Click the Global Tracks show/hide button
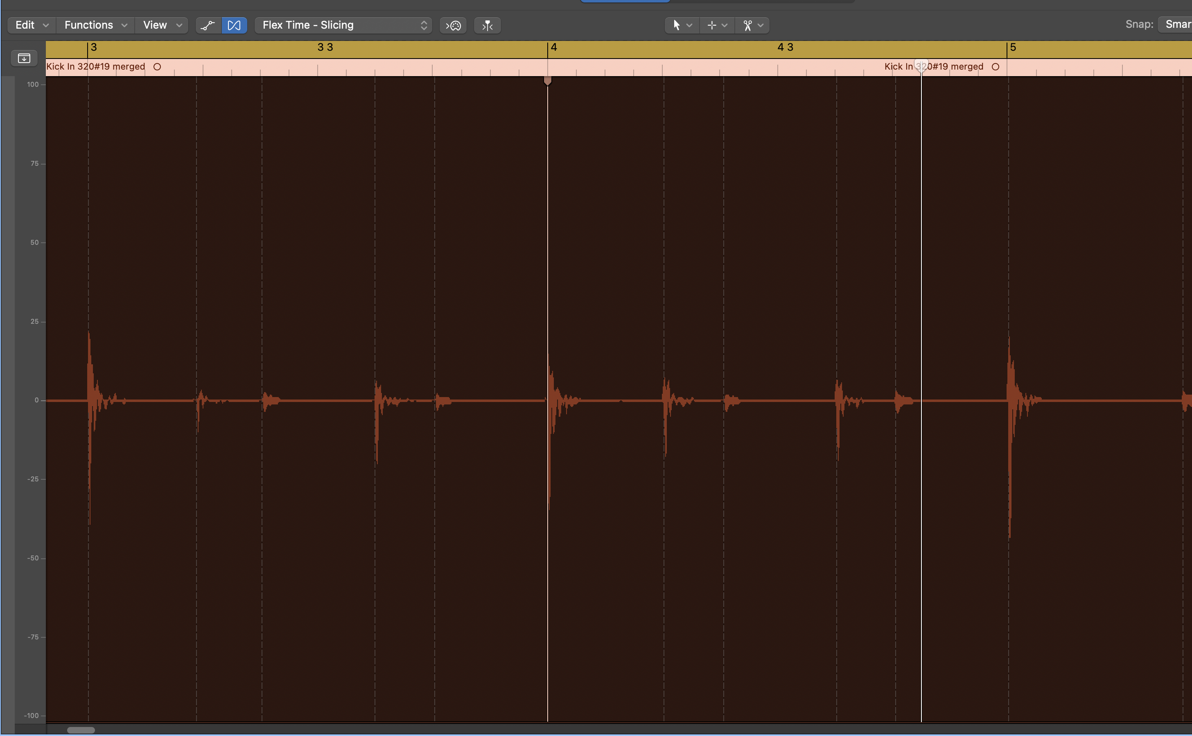Viewport: 1192px width, 736px height. click(24, 59)
